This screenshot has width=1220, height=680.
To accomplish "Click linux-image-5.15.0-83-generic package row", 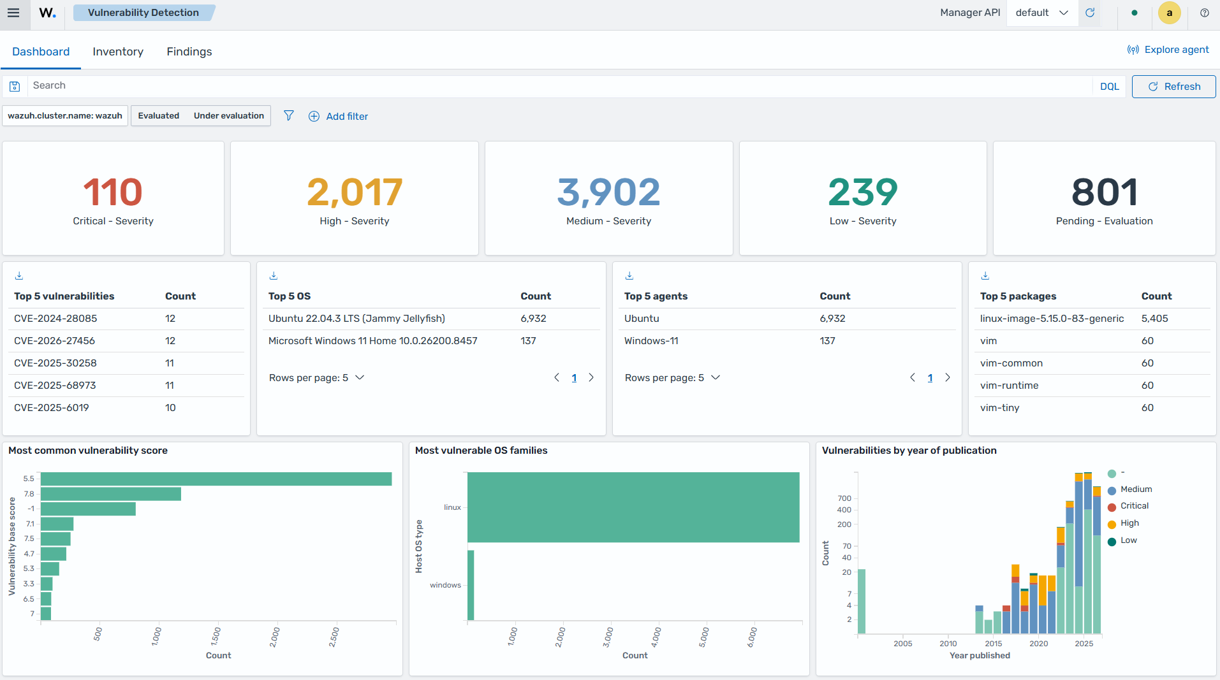I will click(x=1092, y=319).
